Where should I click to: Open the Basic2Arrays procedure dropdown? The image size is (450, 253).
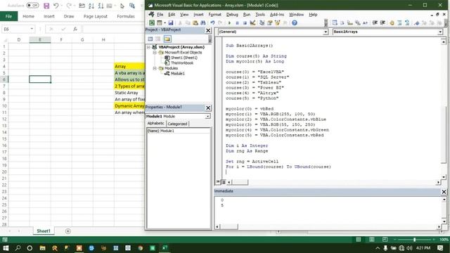440,32
